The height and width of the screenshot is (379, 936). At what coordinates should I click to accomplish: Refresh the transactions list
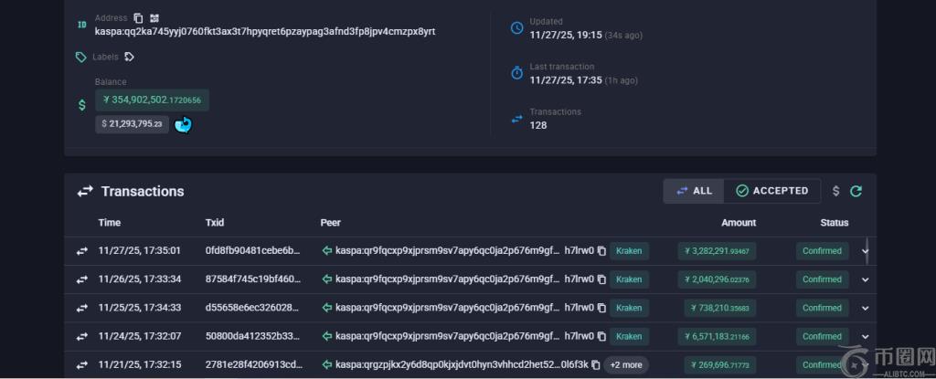[x=856, y=191]
